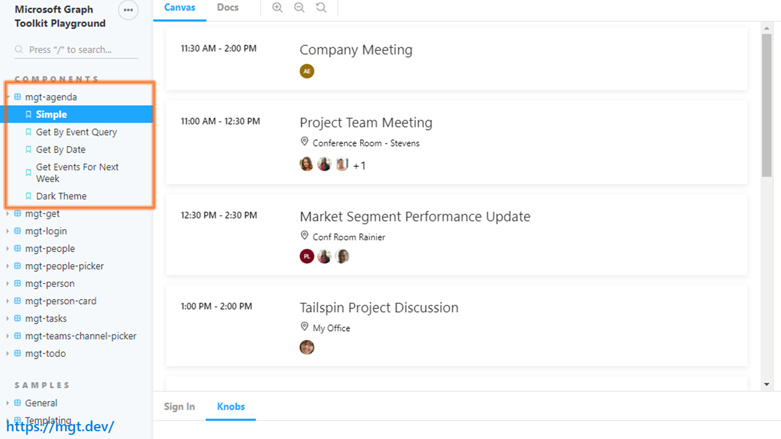
Task: Click the Tailspin Project Discussion attendee avatar
Action: click(307, 347)
